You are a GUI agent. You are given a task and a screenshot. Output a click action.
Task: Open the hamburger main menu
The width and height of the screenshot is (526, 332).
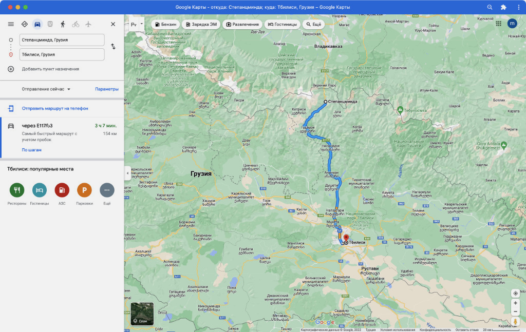(x=11, y=24)
